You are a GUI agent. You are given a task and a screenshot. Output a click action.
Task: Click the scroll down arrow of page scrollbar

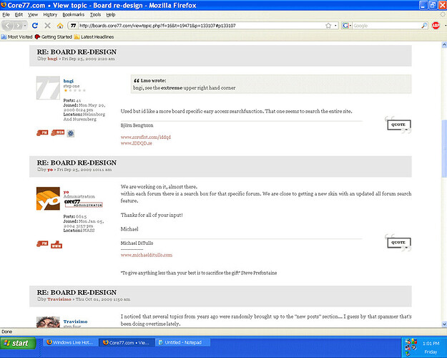tap(444, 324)
